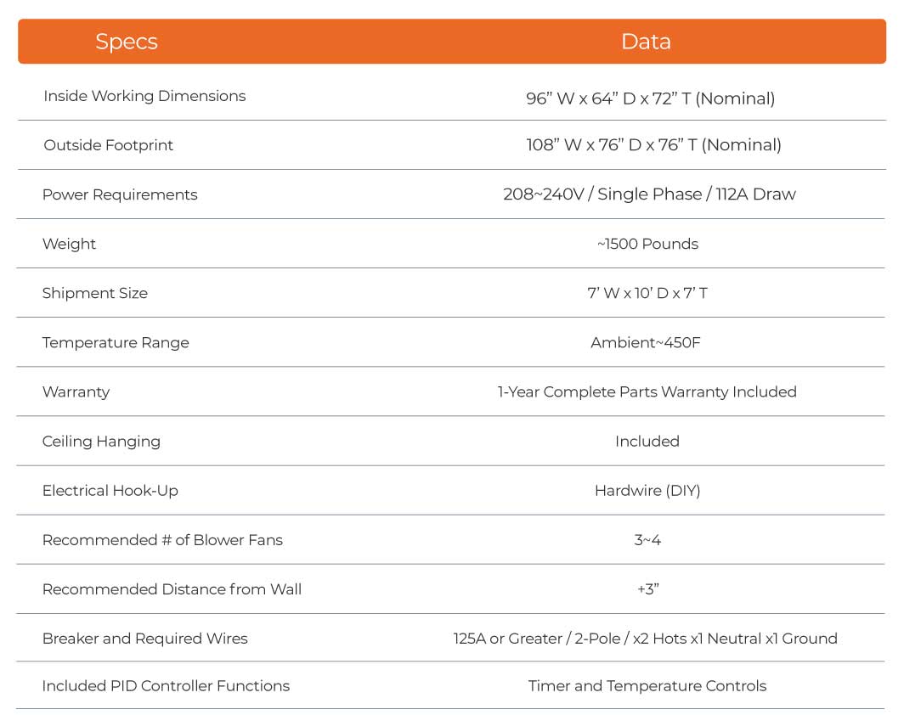904x715 pixels.
Task: Select the 1-Year Complete Parts Warranty text
Action: (647, 392)
